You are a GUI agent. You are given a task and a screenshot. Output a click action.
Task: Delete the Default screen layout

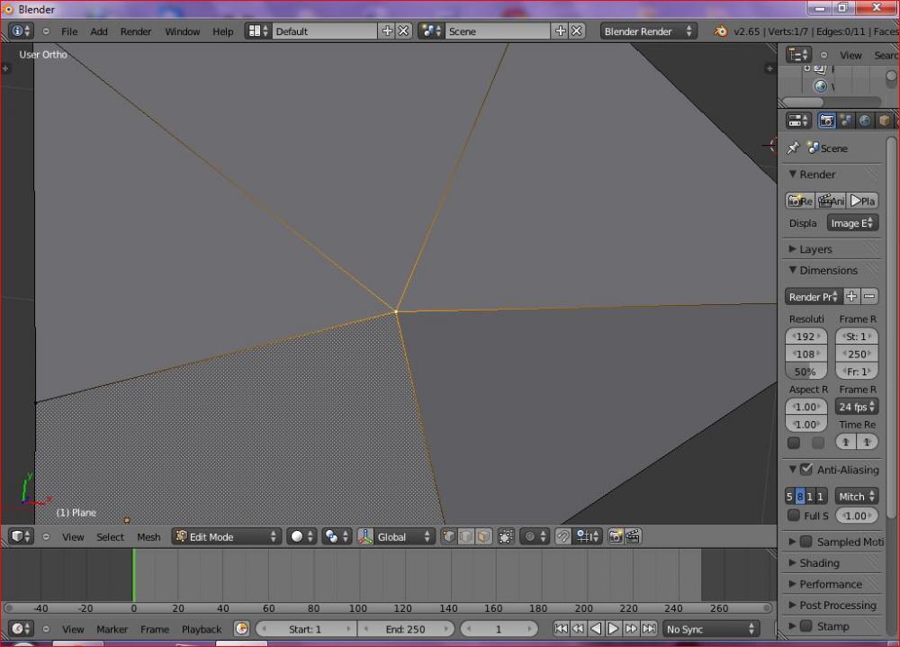(x=404, y=31)
